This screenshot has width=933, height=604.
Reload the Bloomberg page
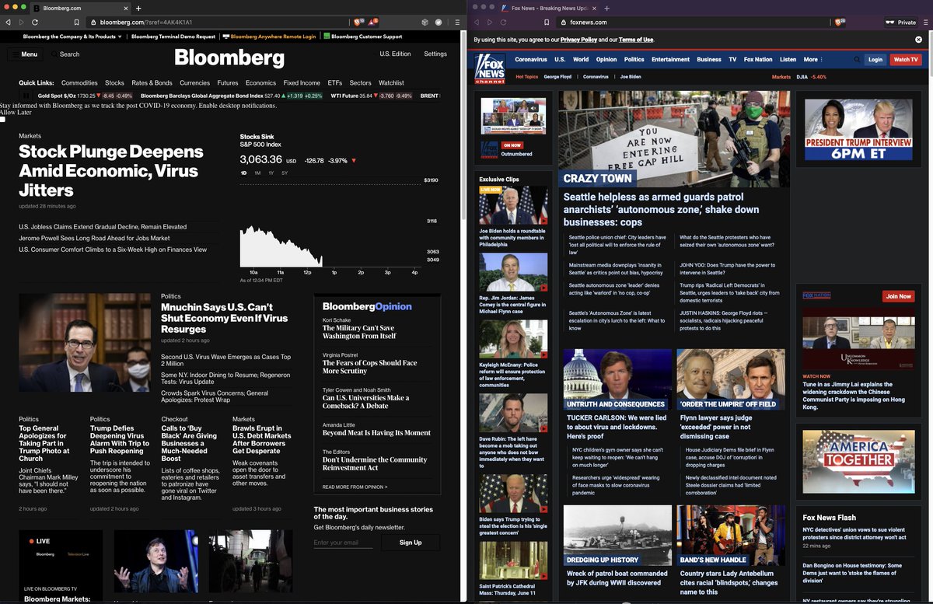pyautogui.click(x=35, y=23)
